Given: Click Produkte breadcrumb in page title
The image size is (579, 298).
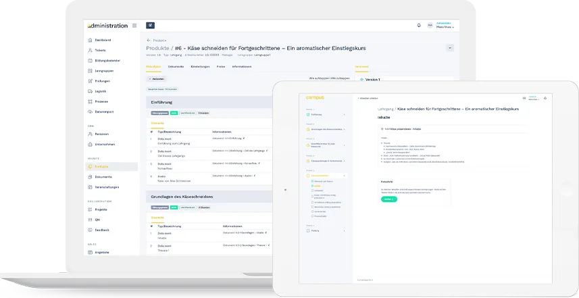Looking at the screenshot, I should 157,48.
